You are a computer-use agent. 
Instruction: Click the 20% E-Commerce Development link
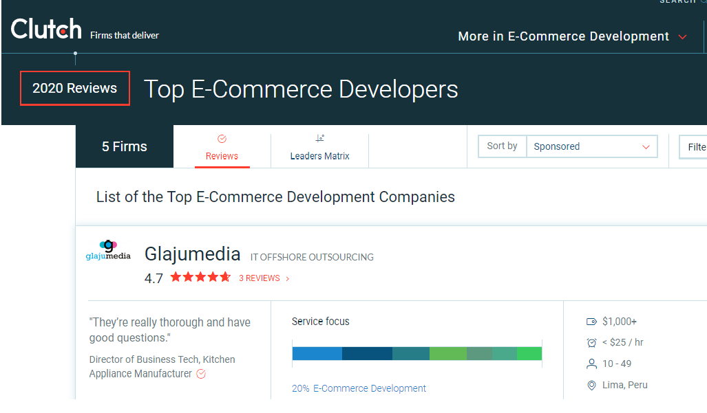[359, 388]
